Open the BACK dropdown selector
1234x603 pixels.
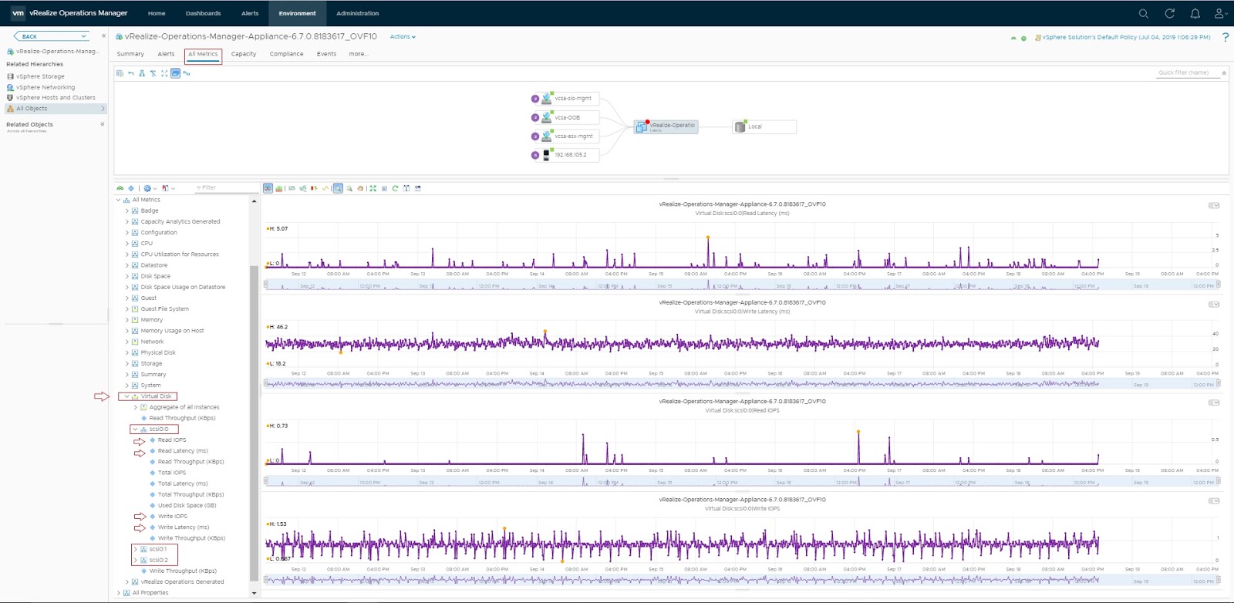tap(52, 36)
